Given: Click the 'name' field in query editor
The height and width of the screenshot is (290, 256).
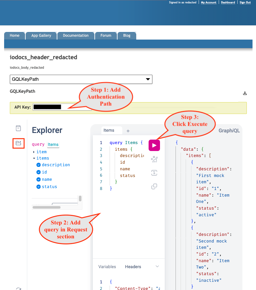Looking at the screenshot, I should 125,169.
